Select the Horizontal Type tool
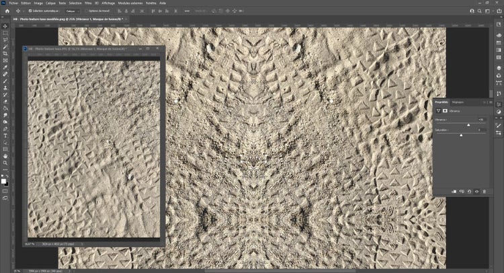The image size is (504, 273). (5, 136)
